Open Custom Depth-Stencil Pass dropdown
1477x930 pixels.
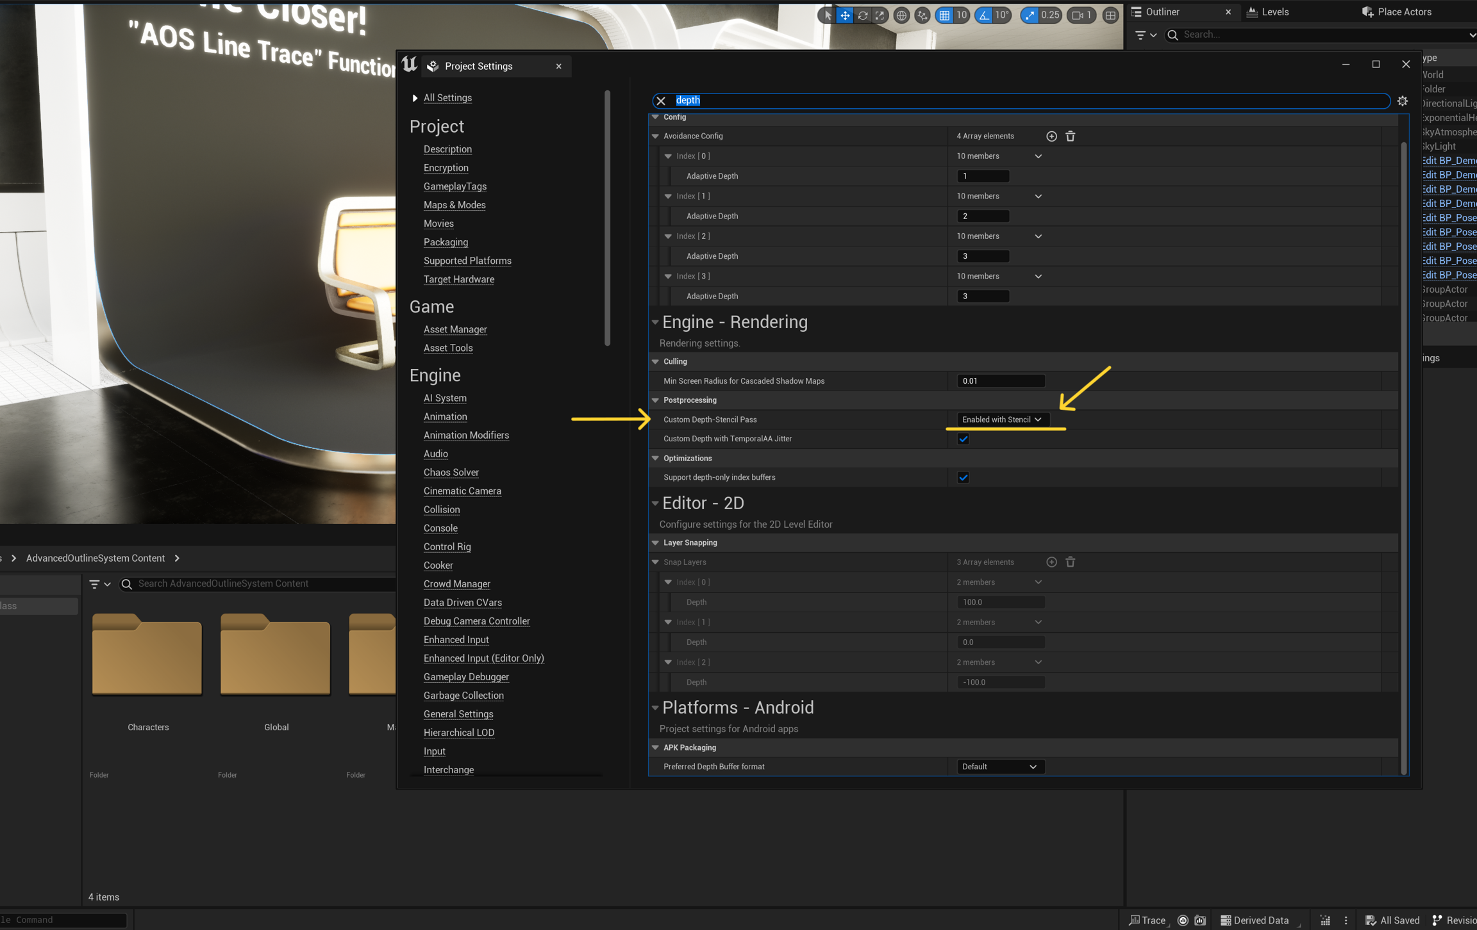1002,420
